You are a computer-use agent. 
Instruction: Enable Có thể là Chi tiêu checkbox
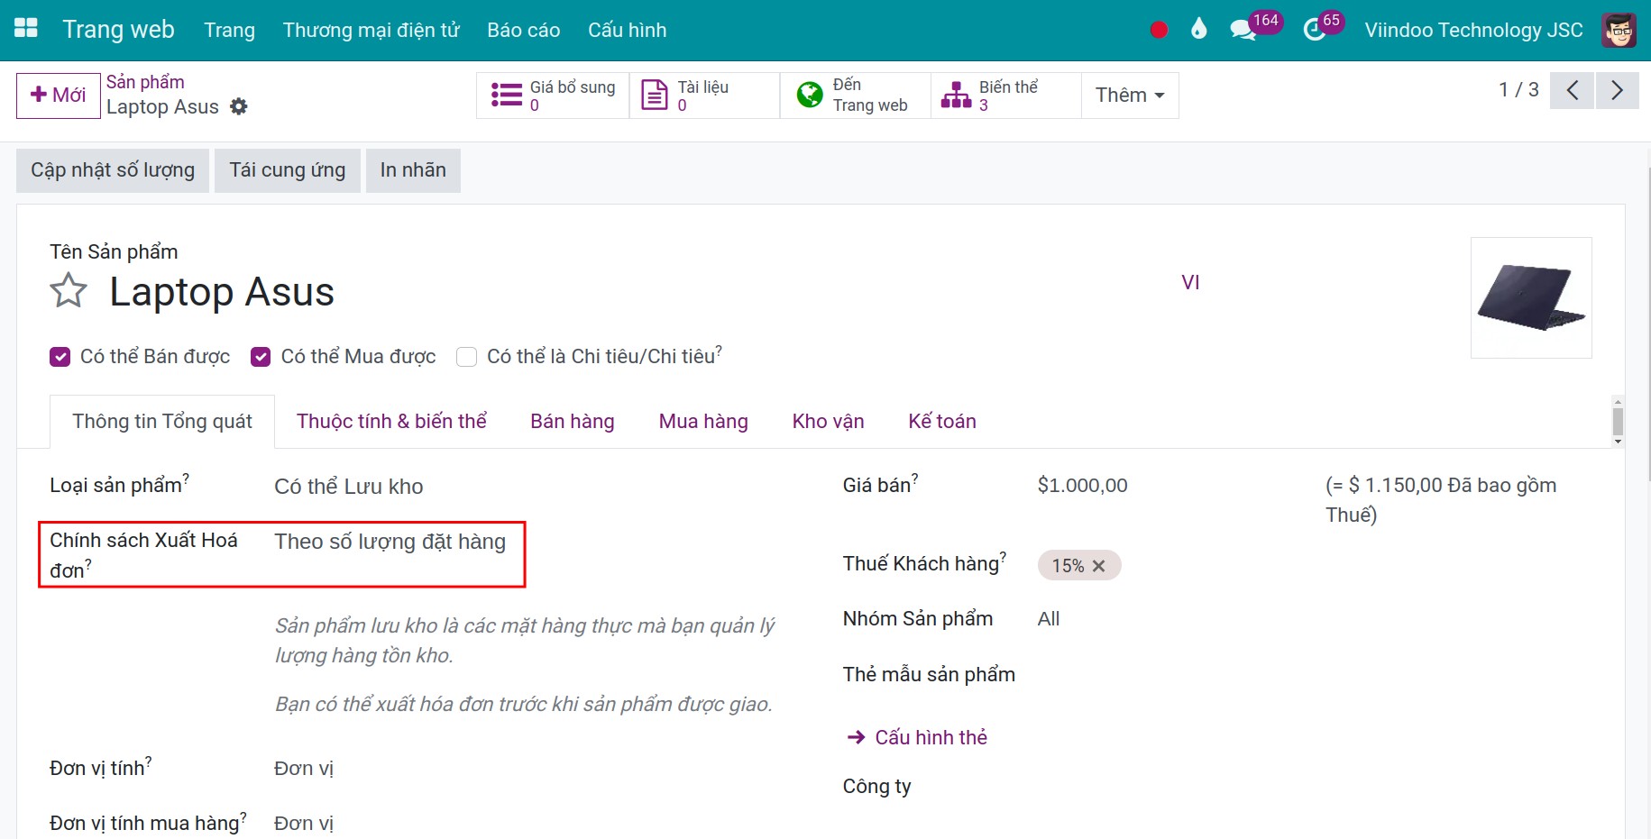pyautogui.click(x=466, y=357)
